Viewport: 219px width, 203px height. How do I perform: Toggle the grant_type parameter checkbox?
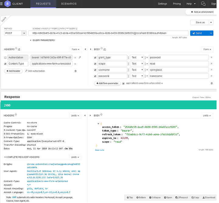point(95,58)
